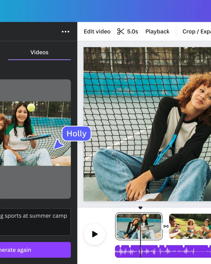
Task: Select the kids-on-grass clip in the timeline
Action: pos(190,226)
